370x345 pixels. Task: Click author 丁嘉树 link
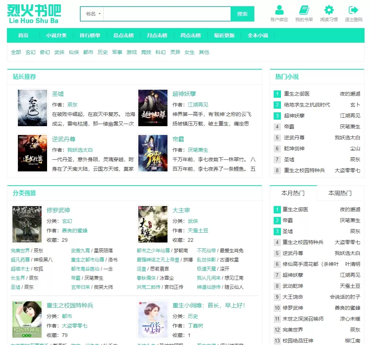(195, 326)
